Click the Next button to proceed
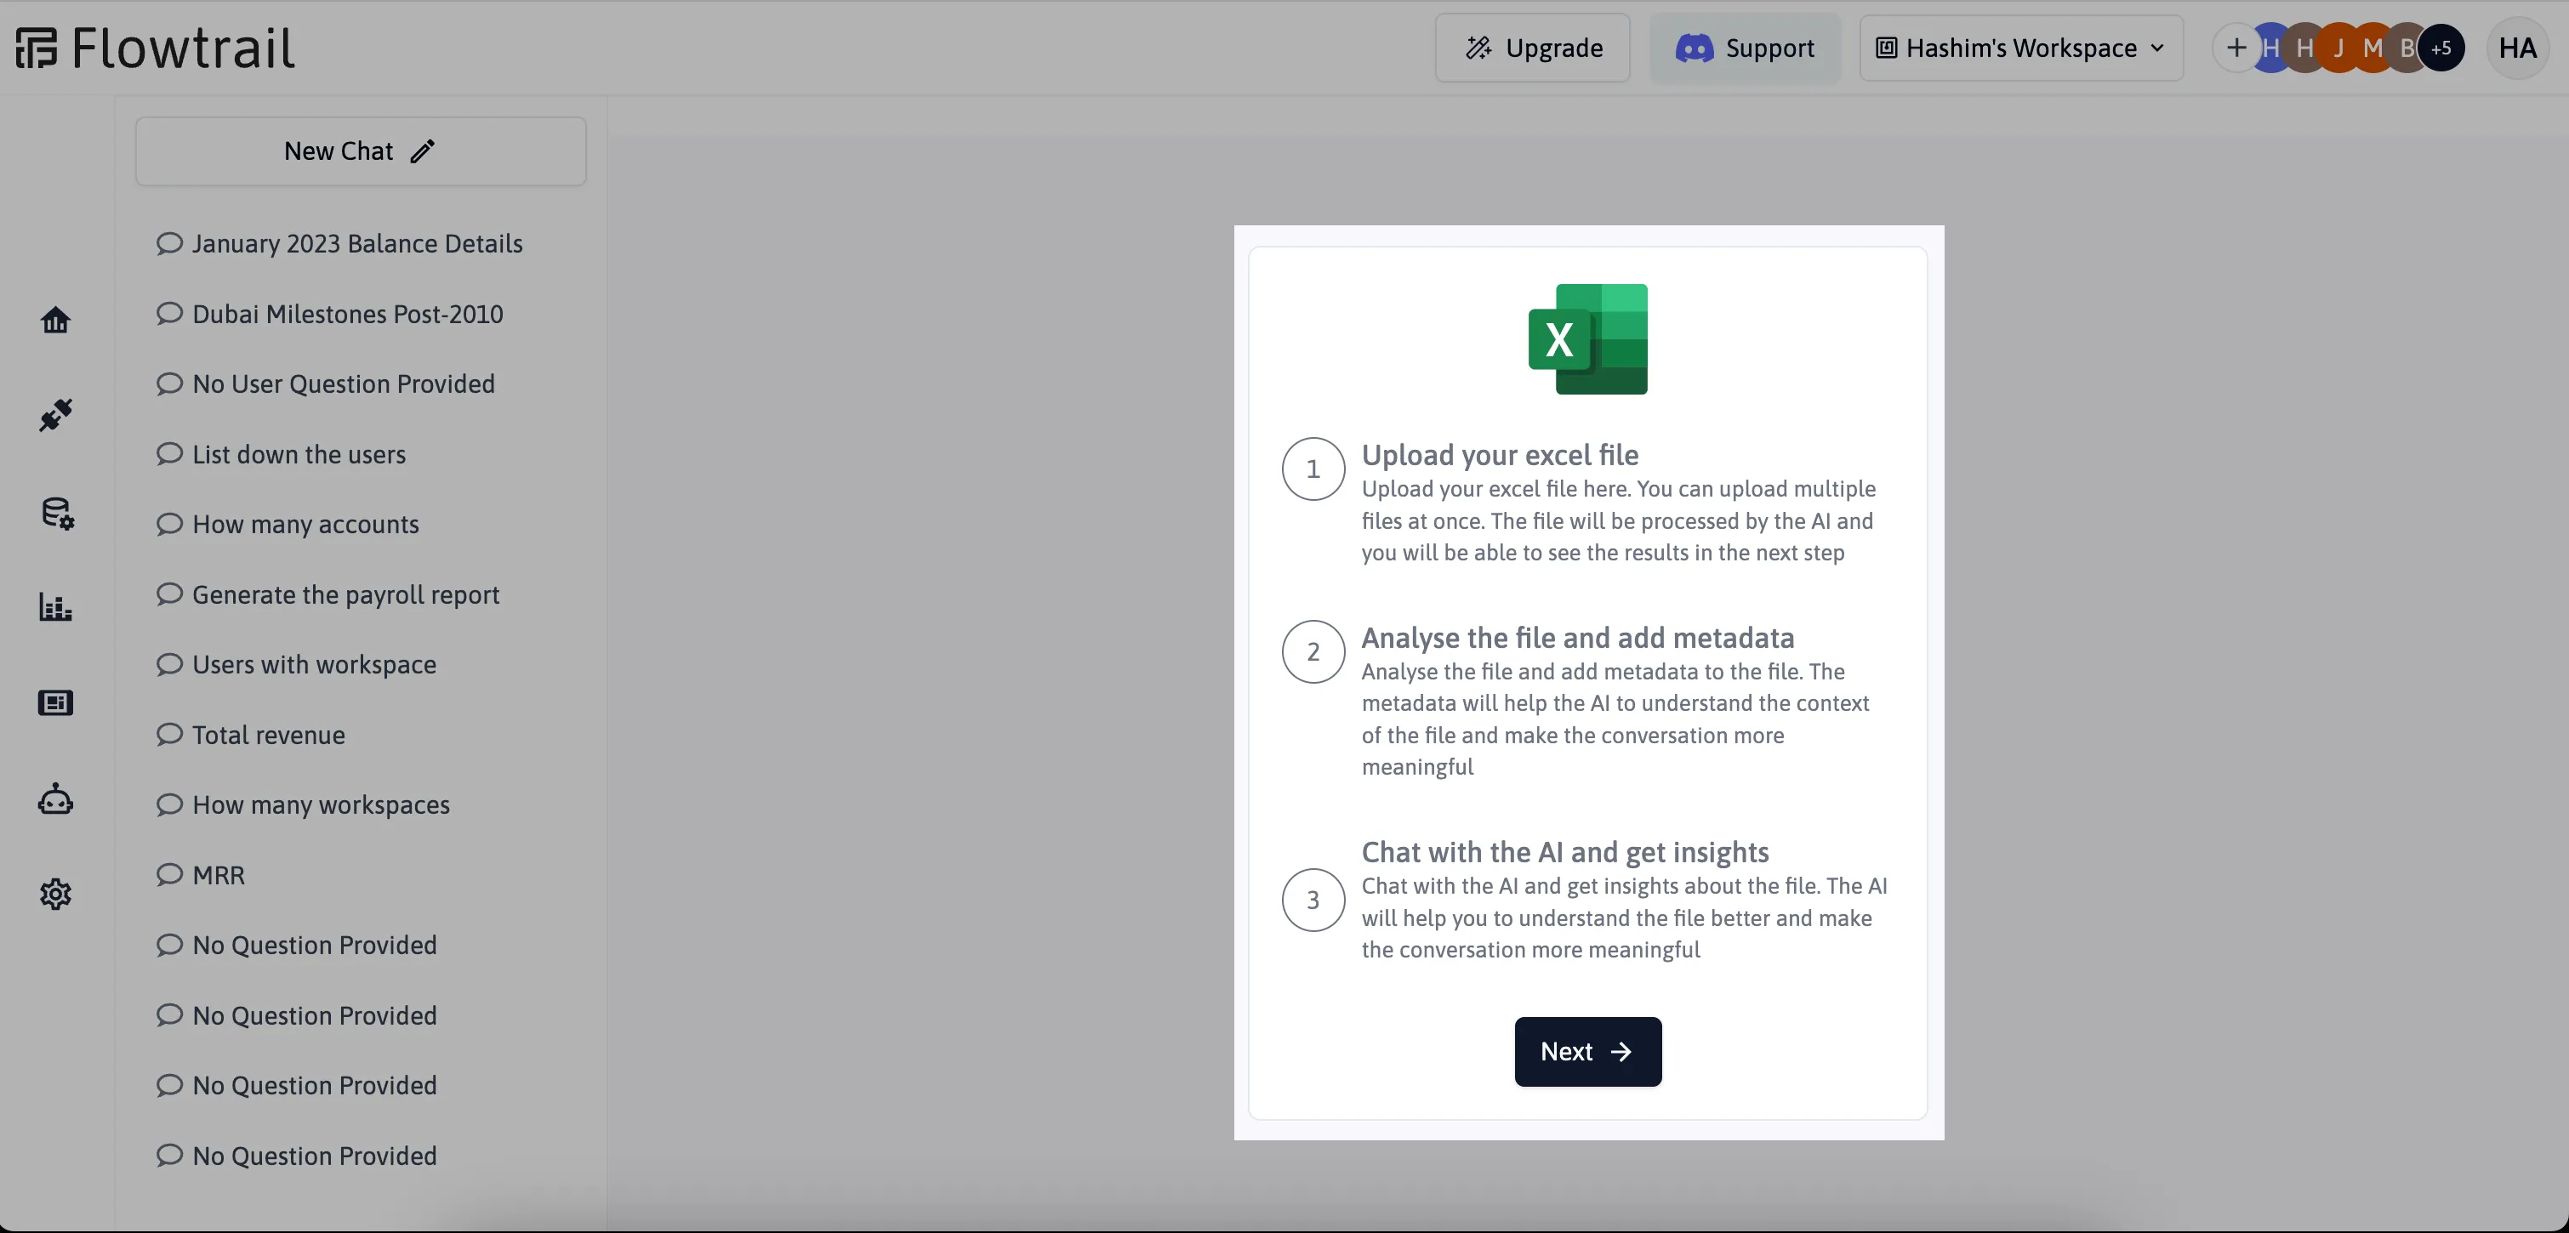Image resolution: width=2569 pixels, height=1233 pixels. (x=1587, y=1051)
